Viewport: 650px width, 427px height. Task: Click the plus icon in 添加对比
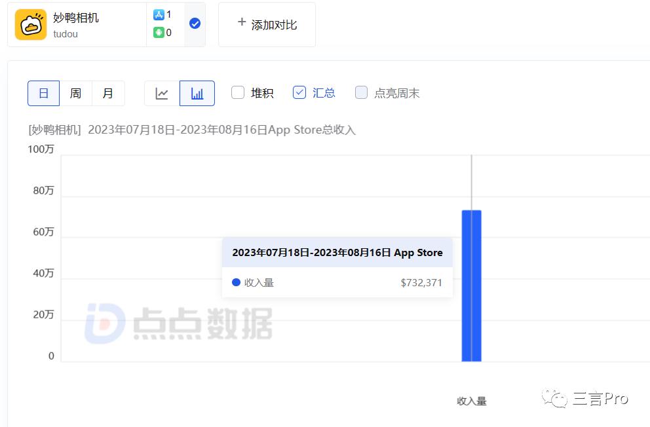click(242, 22)
